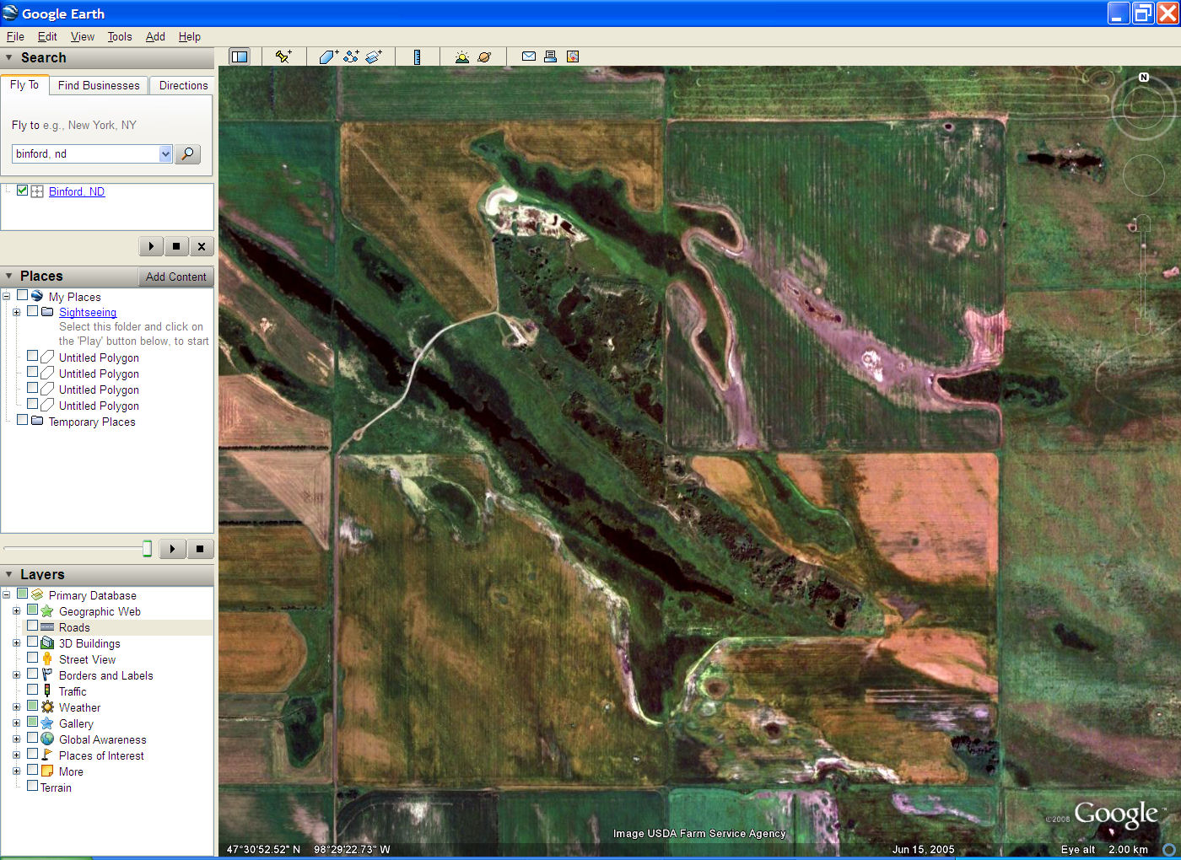Expand the Sightseeing folder tree node

pos(16,312)
